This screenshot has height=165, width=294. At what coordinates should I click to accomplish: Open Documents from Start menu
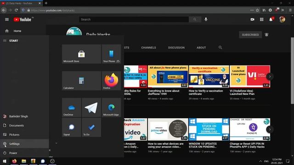(24, 125)
